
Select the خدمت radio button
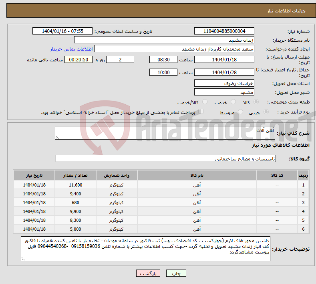tap(233, 102)
